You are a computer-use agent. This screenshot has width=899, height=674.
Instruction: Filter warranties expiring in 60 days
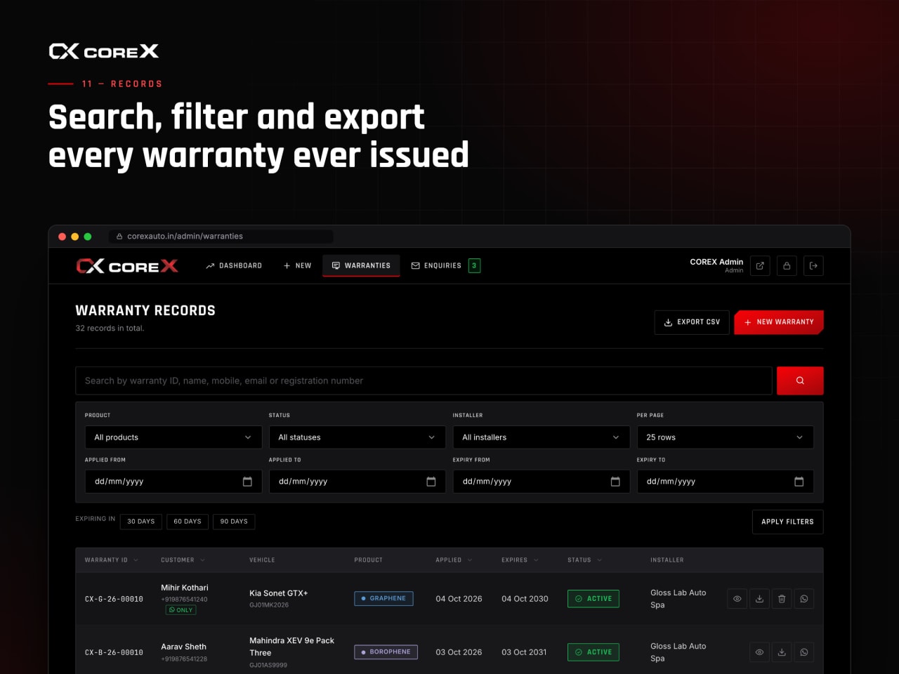[188, 522]
